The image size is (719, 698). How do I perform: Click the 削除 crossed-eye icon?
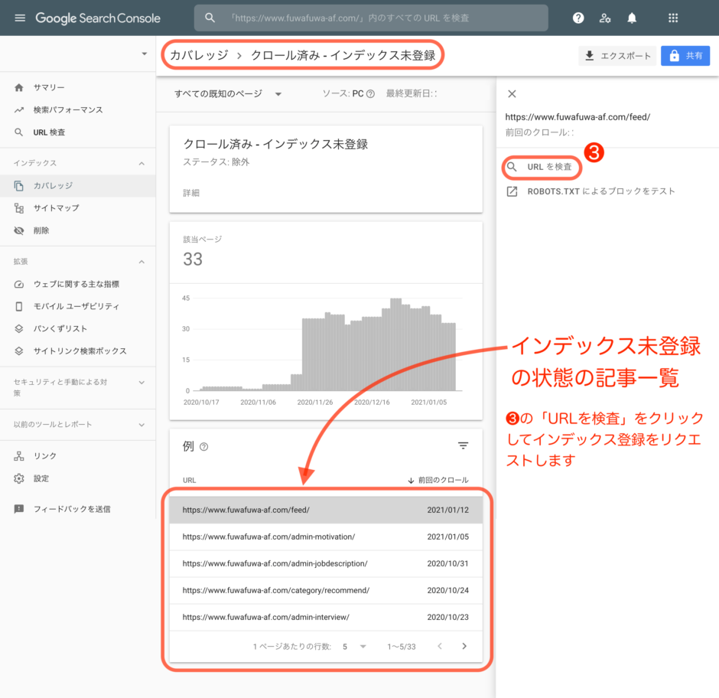[19, 230]
